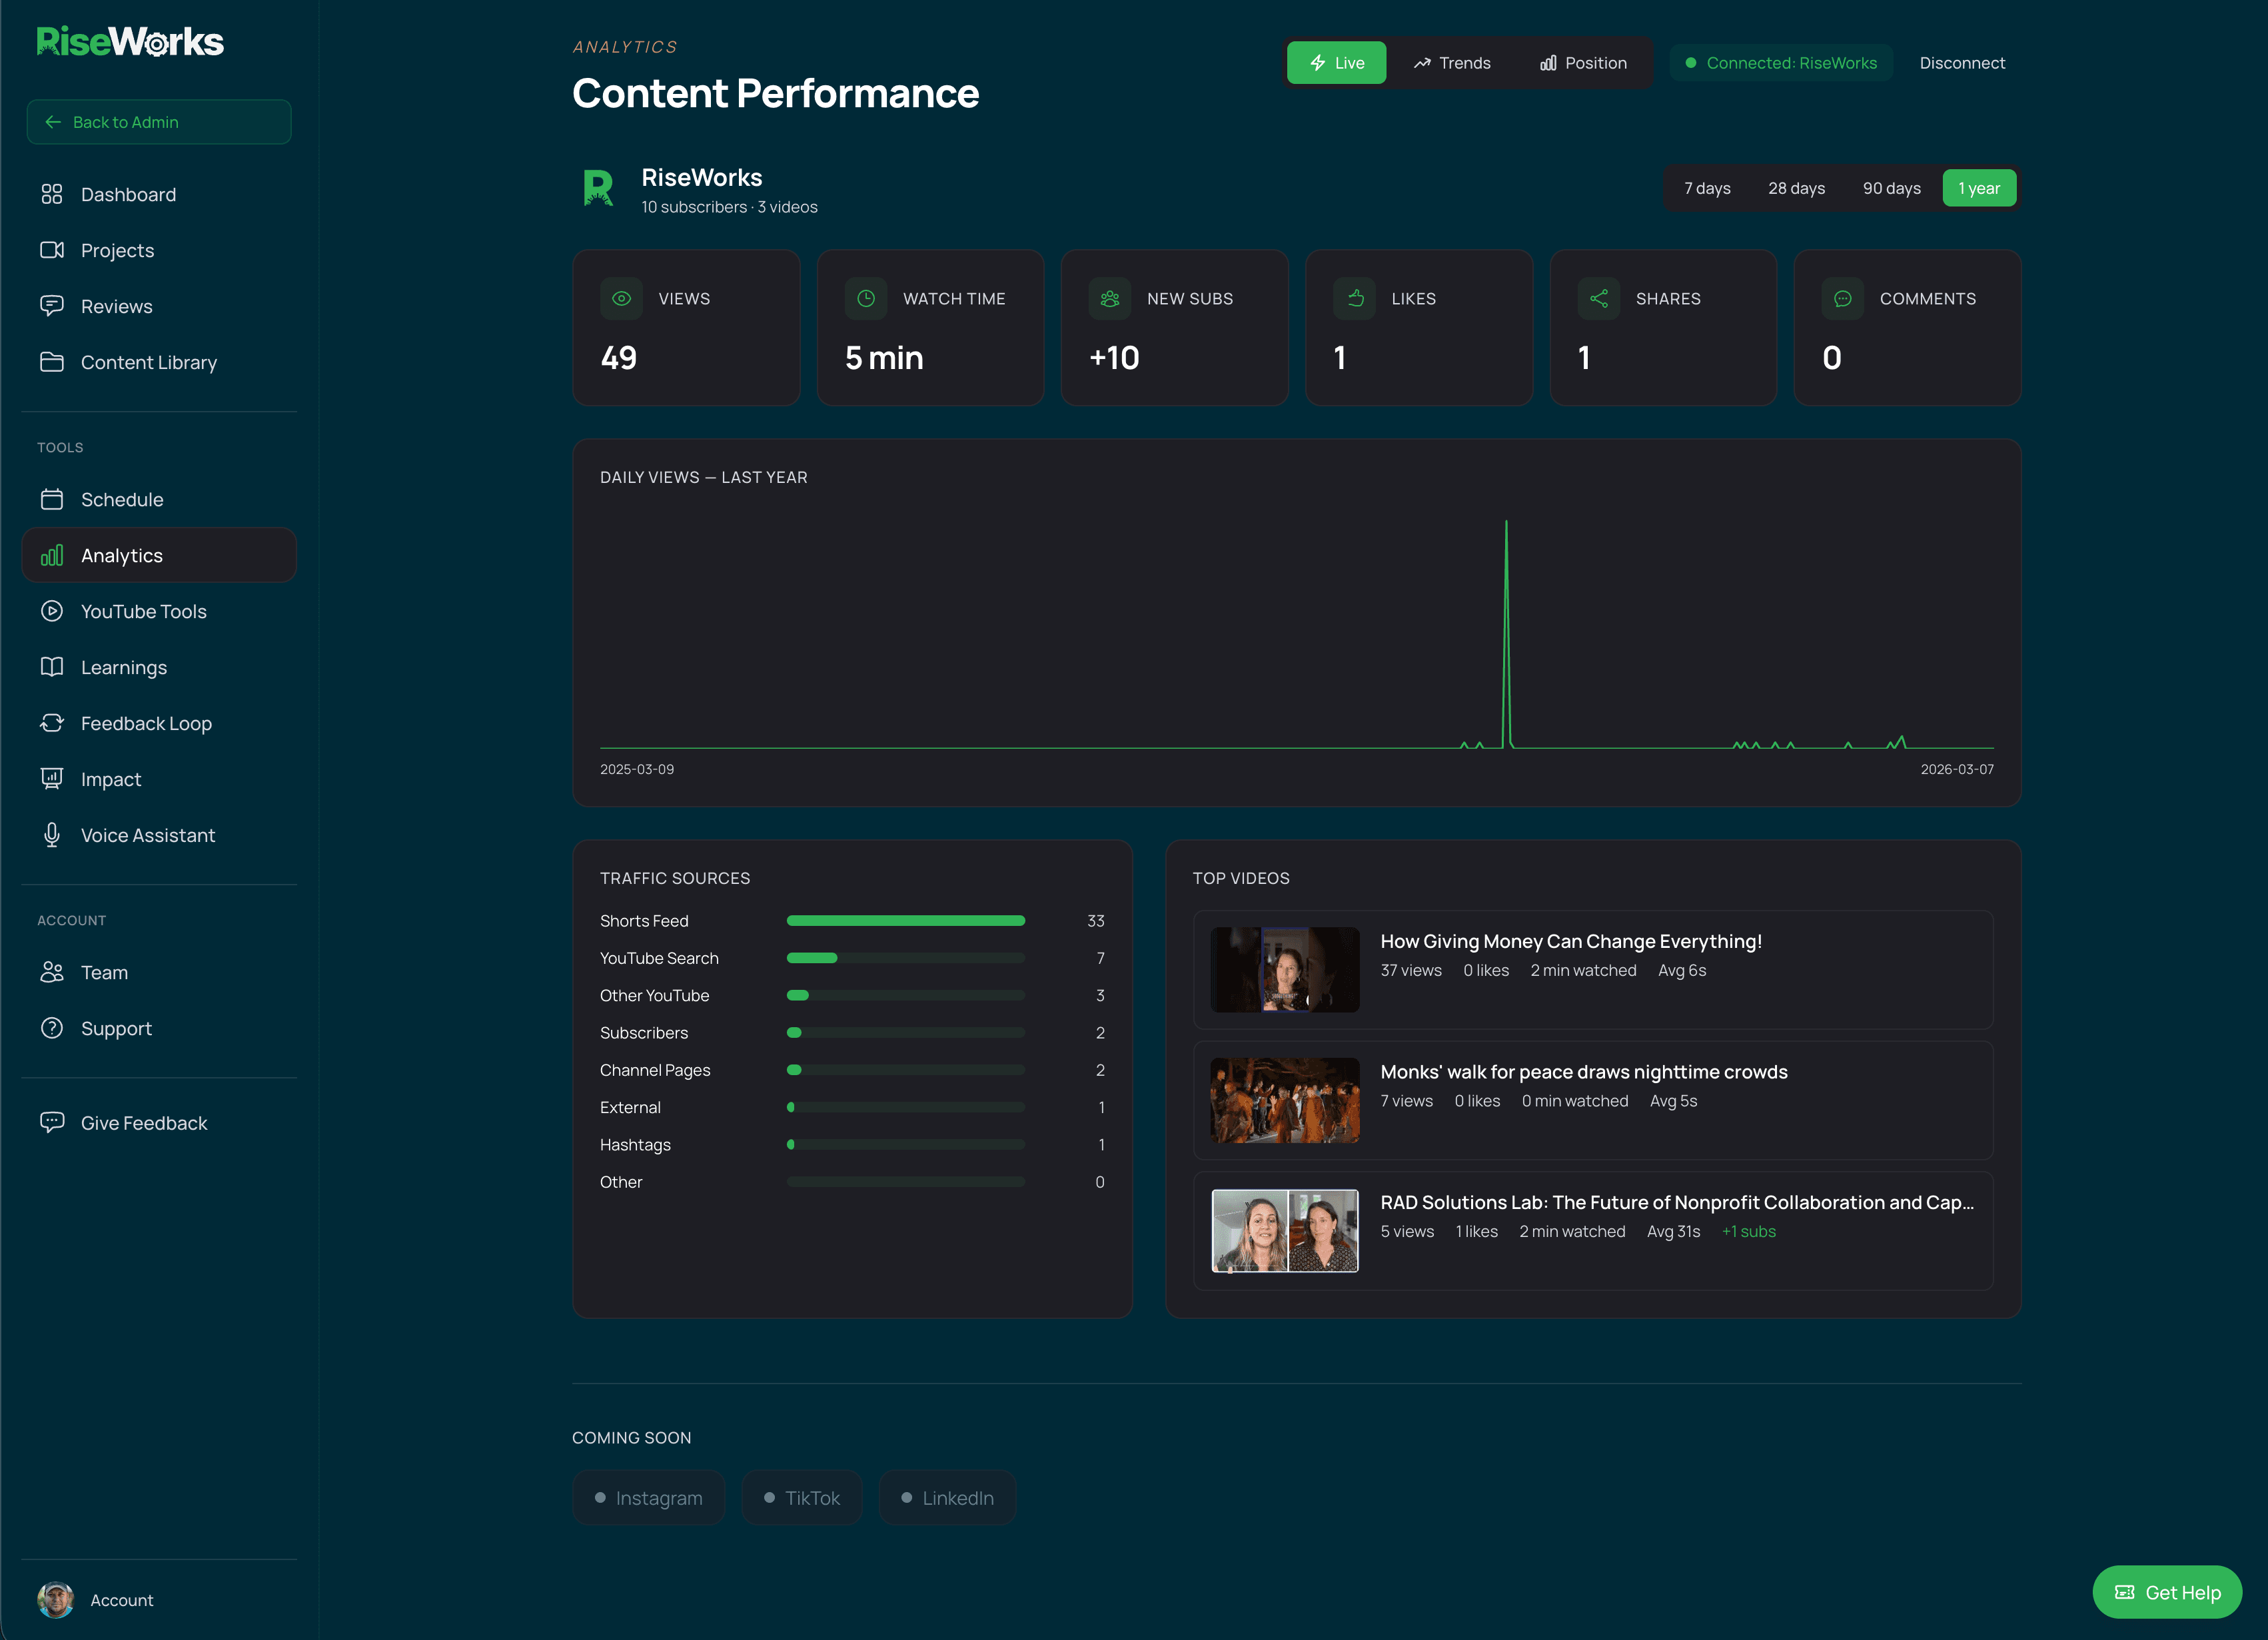The height and width of the screenshot is (1640, 2268).
Task: Choose the 28 days period
Action: 1796,187
